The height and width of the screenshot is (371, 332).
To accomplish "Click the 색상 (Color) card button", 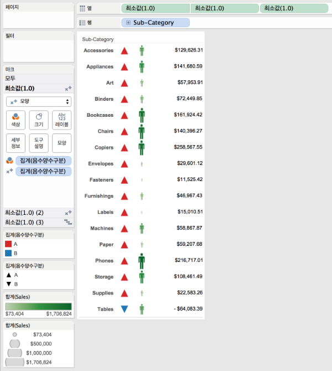I will point(15,121).
